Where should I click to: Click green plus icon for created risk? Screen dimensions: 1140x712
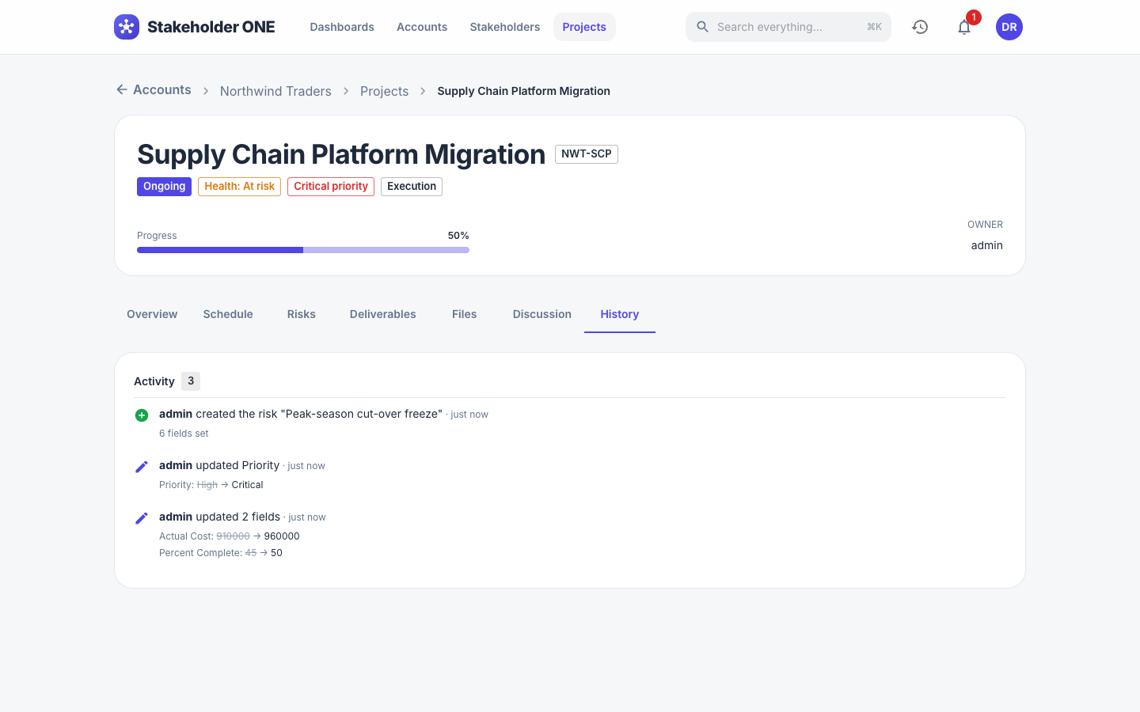click(x=142, y=415)
